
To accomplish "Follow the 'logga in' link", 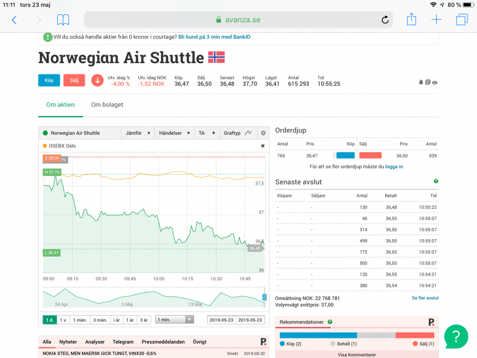I will pyautogui.click(x=394, y=167).
